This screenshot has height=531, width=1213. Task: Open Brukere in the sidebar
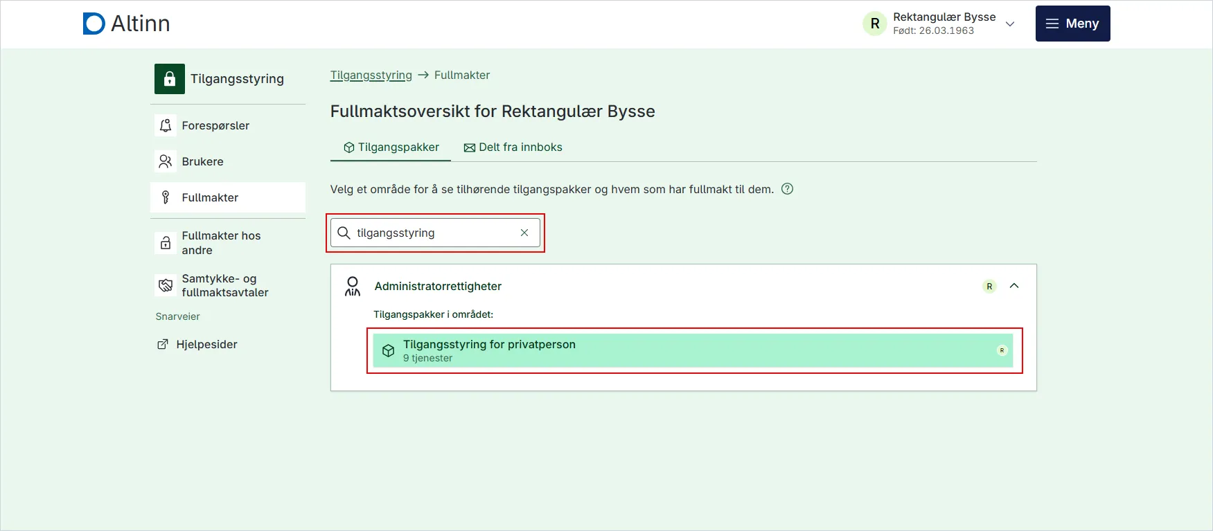(x=228, y=161)
